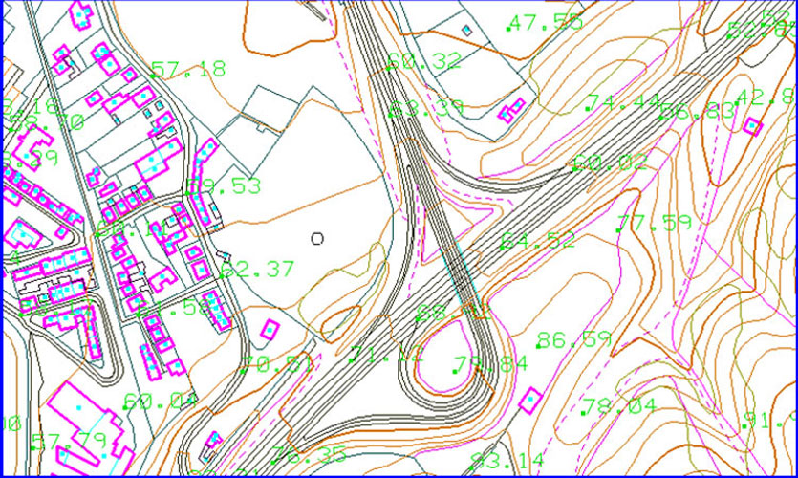Select the 78.04 elevation label
The height and width of the screenshot is (478, 798).
619,406
